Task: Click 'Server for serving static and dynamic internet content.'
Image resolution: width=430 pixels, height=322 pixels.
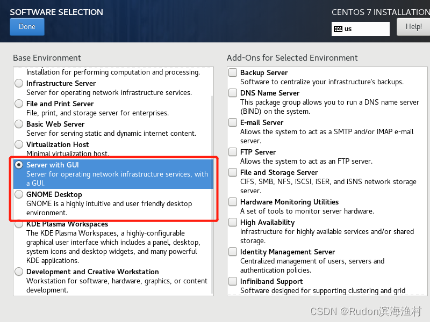Action: (x=111, y=133)
